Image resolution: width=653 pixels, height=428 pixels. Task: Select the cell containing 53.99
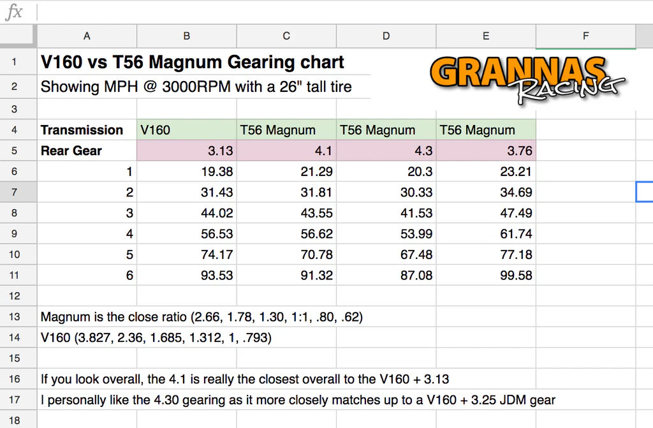[x=386, y=233]
